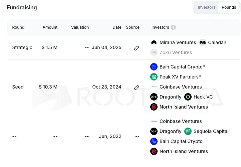Open the Mirana Ventures investor link

coord(178,42)
